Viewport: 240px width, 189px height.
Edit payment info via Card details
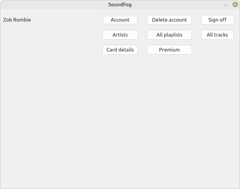point(120,50)
